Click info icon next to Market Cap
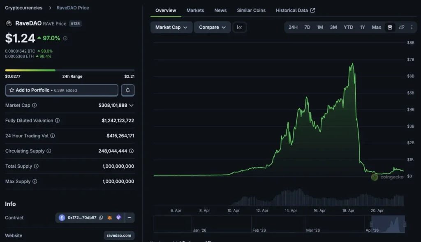Image resolution: width=421 pixels, height=242 pixels. click(x=35, y=105)
